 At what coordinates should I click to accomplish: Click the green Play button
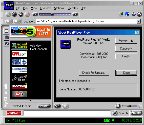(x=8, y=14)
